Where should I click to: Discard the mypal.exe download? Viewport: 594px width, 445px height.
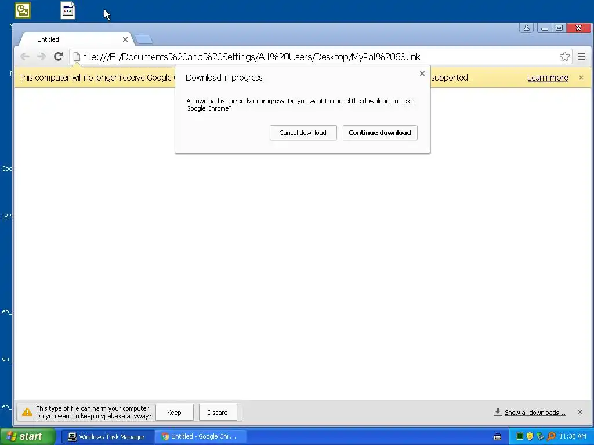218,413
